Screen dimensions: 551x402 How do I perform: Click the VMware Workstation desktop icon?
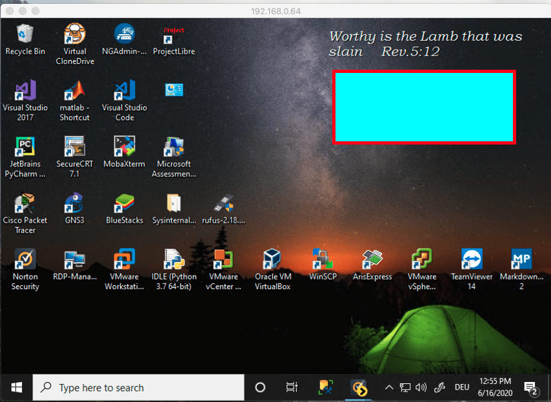124,260
